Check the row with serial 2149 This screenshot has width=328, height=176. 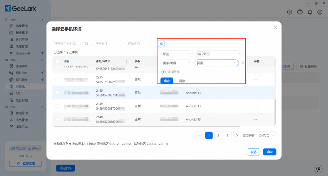click(x=57, y=106)
